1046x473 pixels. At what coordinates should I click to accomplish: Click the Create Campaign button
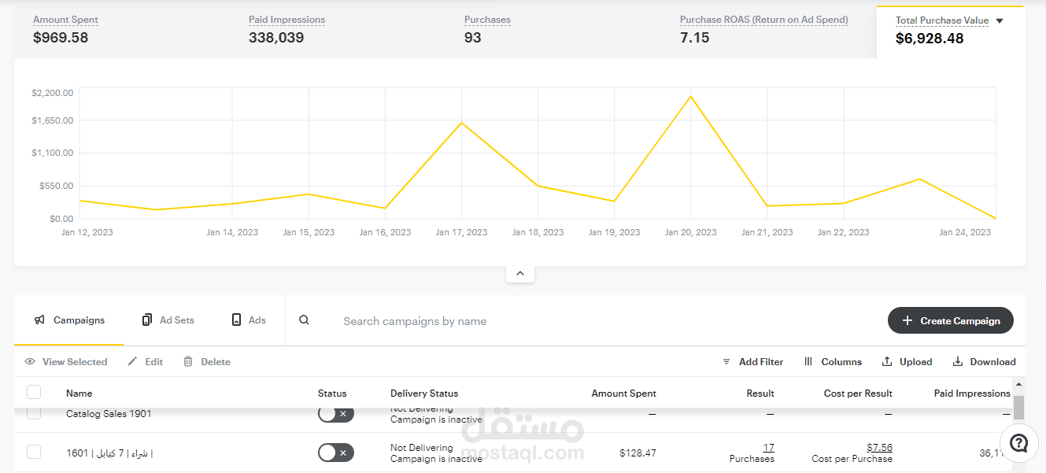click(x=951, y=320)
